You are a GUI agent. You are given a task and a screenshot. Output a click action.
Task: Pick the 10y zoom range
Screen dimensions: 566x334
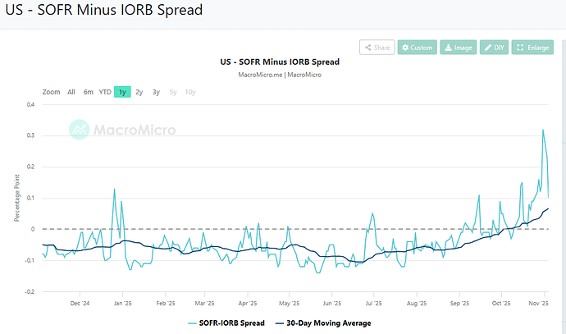point(190,92)
